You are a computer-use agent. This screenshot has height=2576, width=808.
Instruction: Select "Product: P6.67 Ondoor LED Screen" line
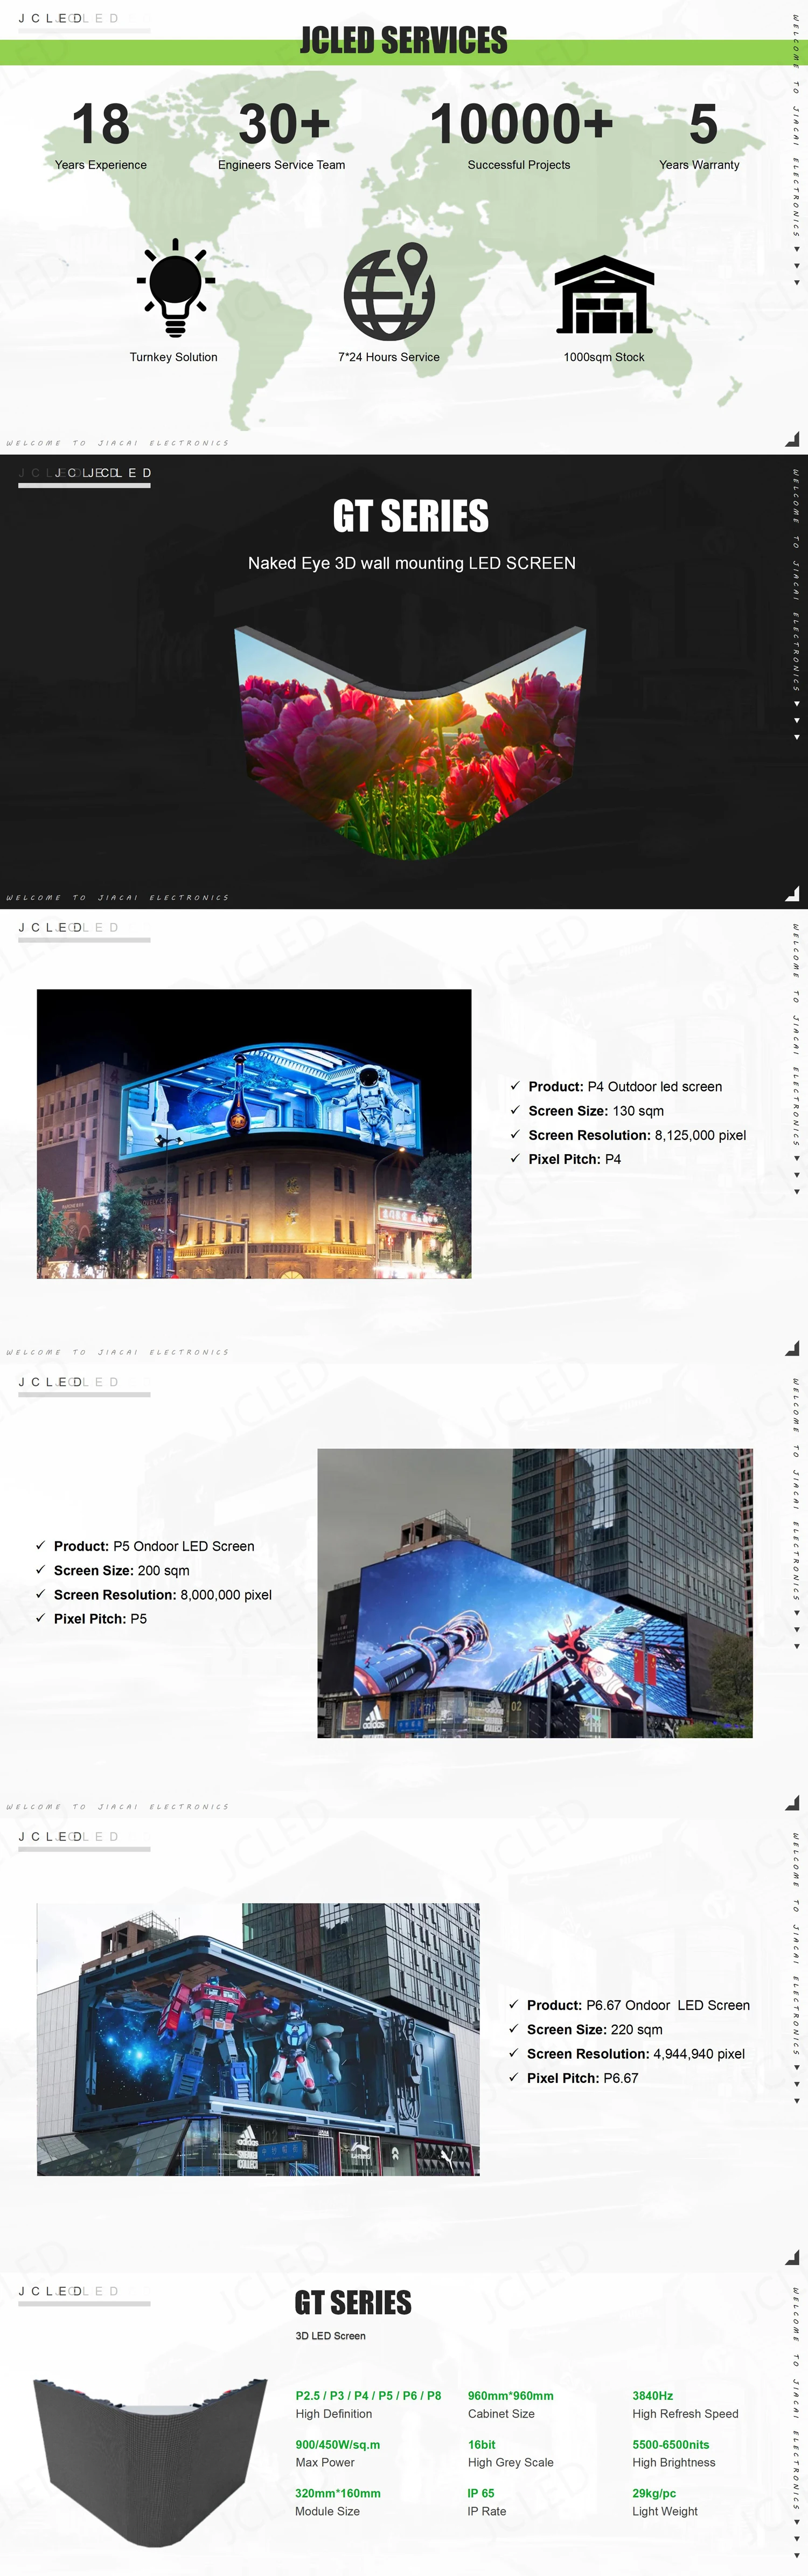click(638, 2005)
